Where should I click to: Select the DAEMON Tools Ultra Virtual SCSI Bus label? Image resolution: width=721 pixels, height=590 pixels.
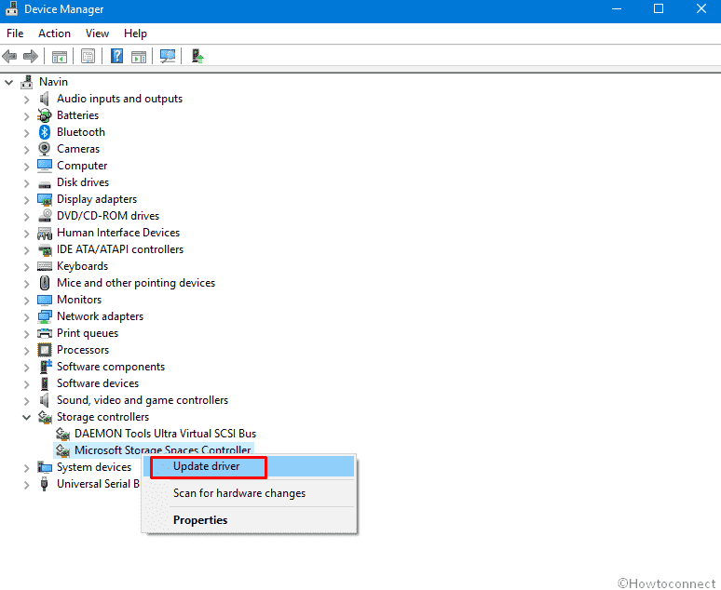165,434
